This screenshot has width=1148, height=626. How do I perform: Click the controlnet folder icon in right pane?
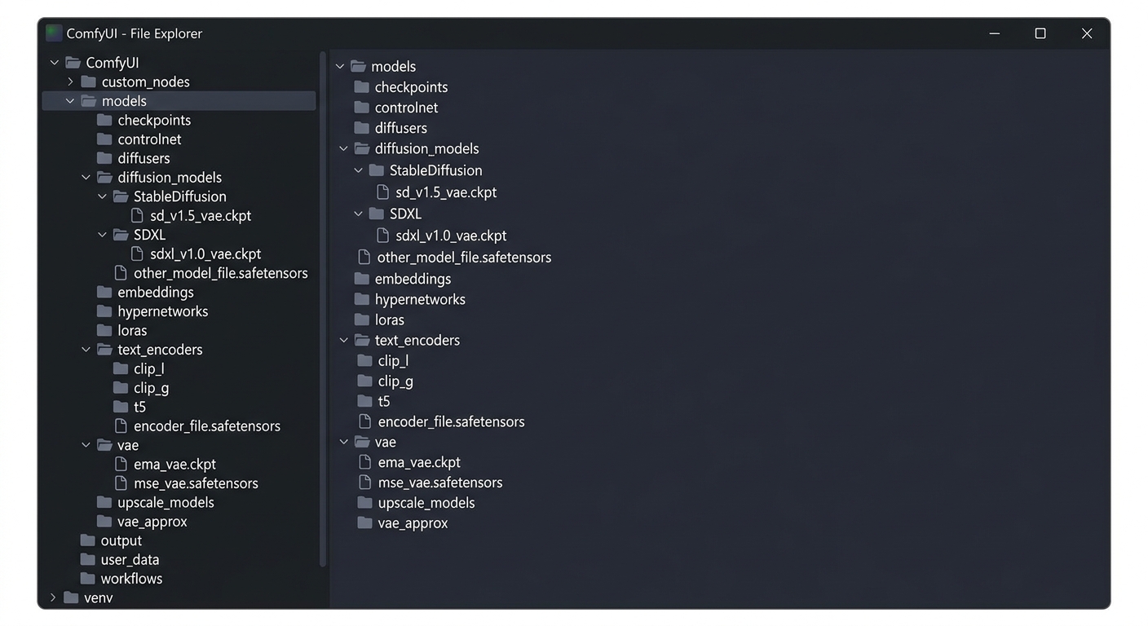pos(362,107)
